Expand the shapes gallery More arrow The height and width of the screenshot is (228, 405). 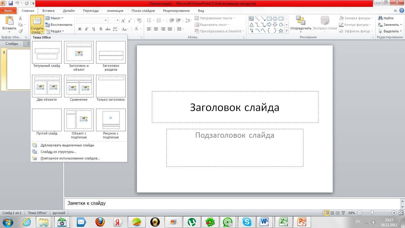pos(287,31)
